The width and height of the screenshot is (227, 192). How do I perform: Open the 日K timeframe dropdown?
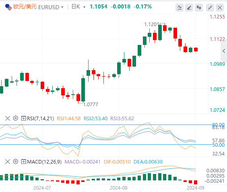click(x=78, y=7)
